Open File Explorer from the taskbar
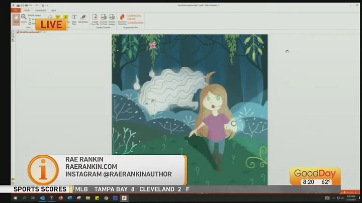 pyautogui.click(x=87, y=198)
